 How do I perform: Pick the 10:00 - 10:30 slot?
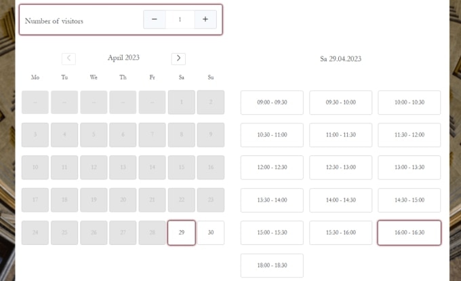(409, 102)
